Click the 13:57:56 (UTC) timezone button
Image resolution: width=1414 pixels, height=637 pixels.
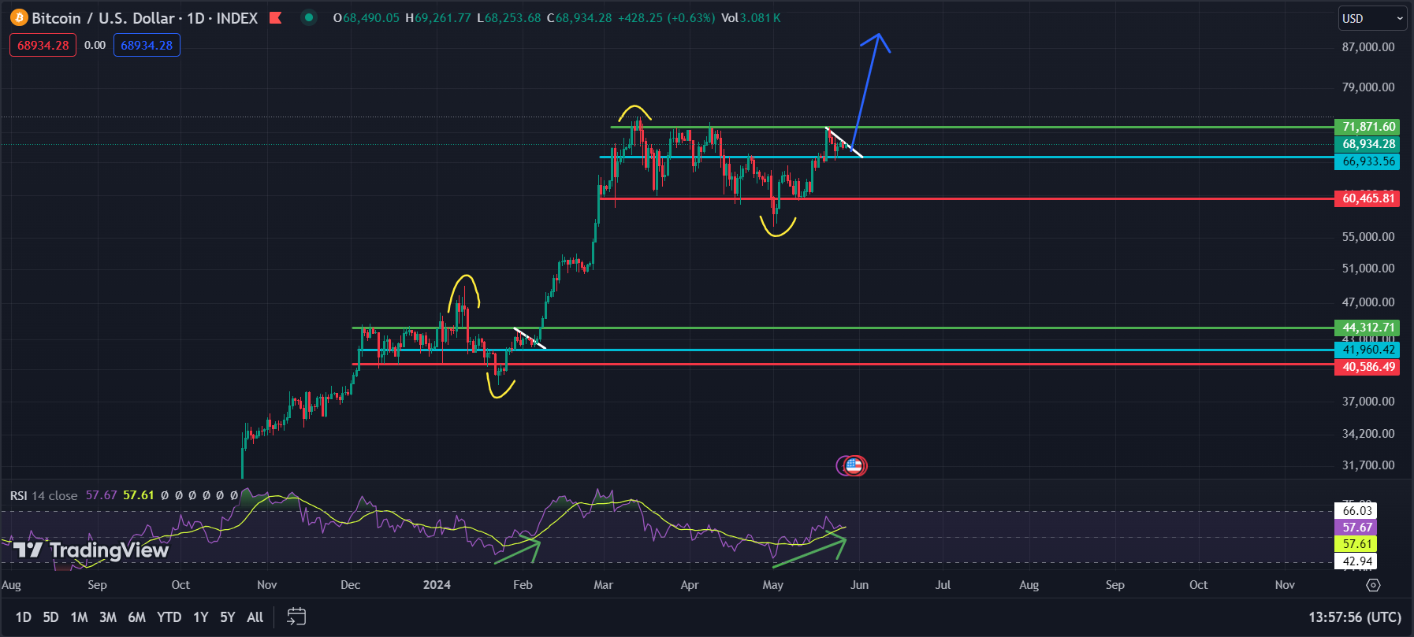(1355, 617)
